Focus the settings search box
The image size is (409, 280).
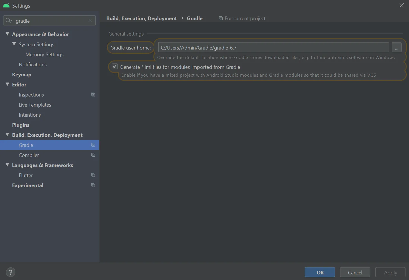point(49,20)
